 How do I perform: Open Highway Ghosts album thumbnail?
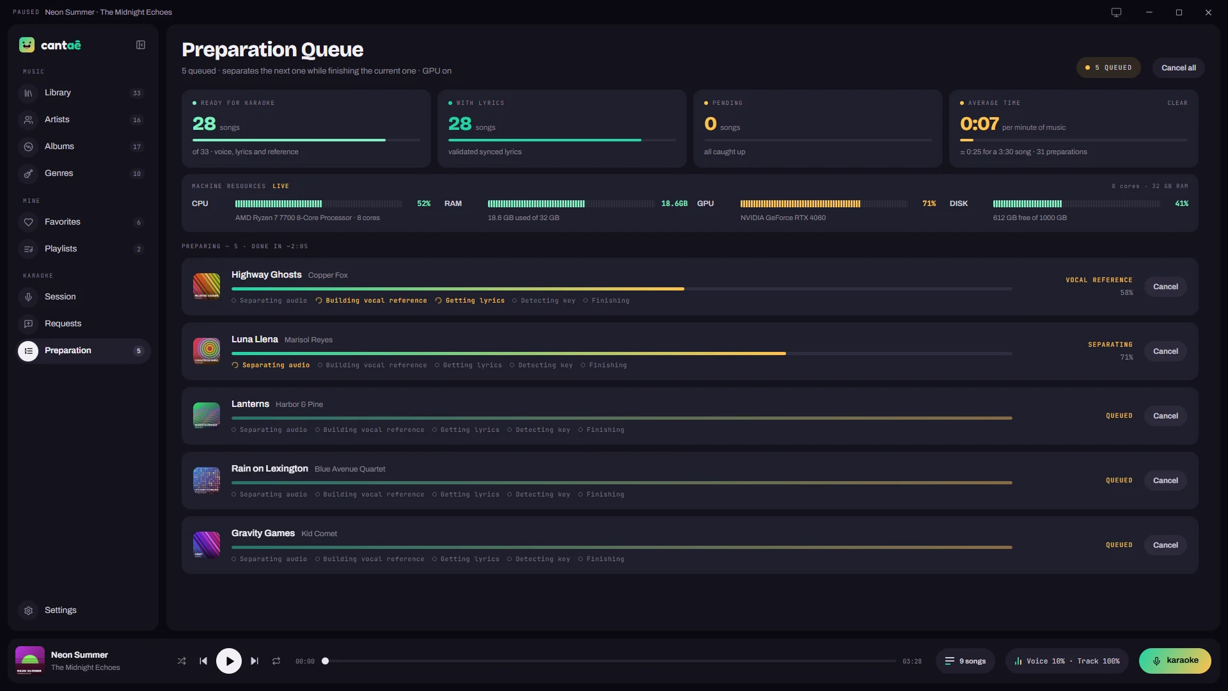(x=207, y=287)
